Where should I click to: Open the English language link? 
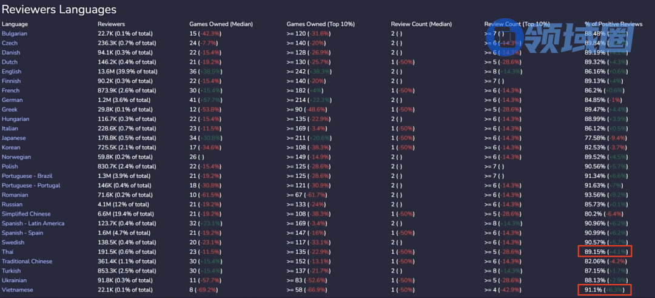(12, 72)
